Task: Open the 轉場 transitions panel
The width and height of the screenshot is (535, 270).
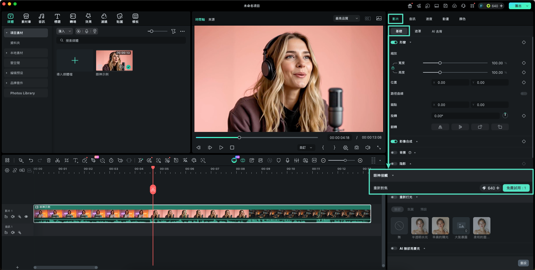Action: [x=73, y=18]
